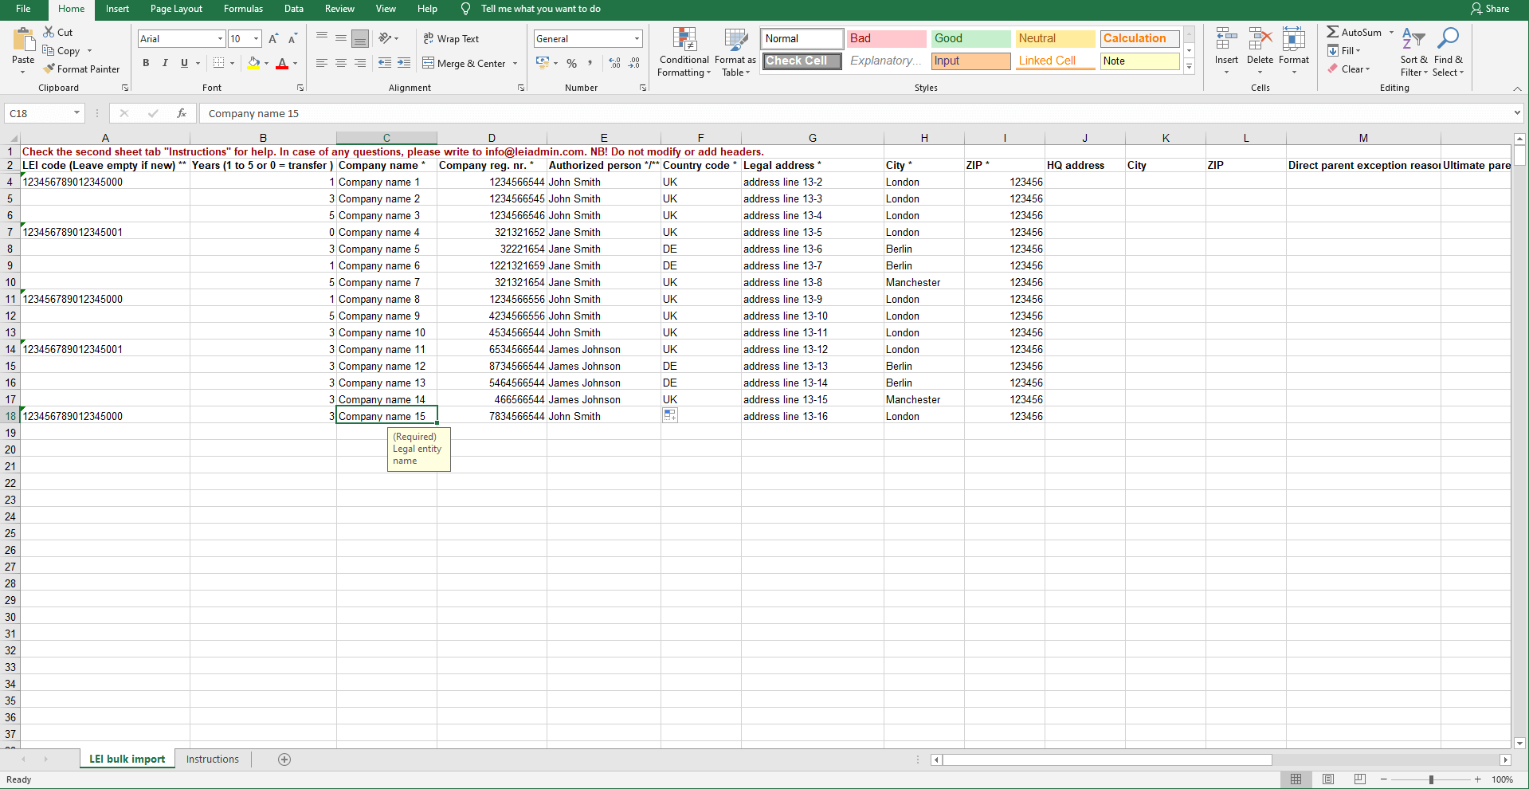This screenshot has height=789, width=1529.
Task: Click the Cut scissors icon
Action: tap(49, 32)
